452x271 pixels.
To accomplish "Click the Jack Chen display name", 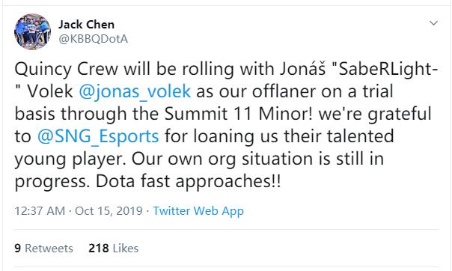I will 86,25.
